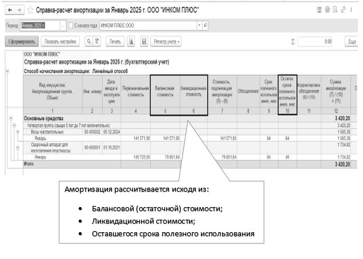The image size is (363, 259).
Task: Click the Остаток срока полезного использования header
Action: [x=287, y=91]
